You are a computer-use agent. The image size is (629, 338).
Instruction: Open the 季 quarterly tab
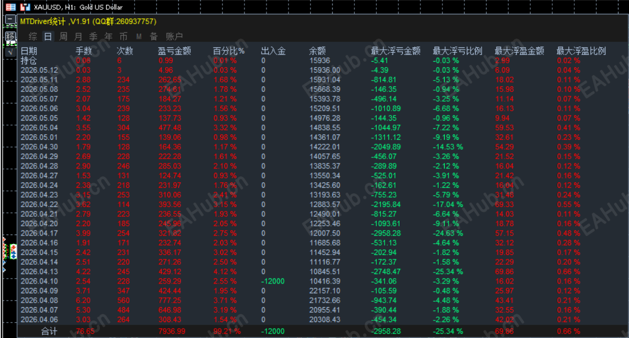(93, 37)
